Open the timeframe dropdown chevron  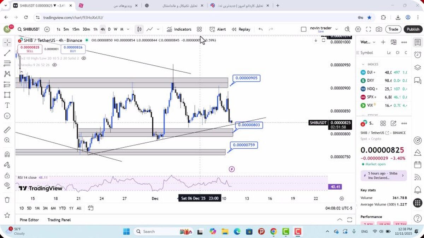128,29
